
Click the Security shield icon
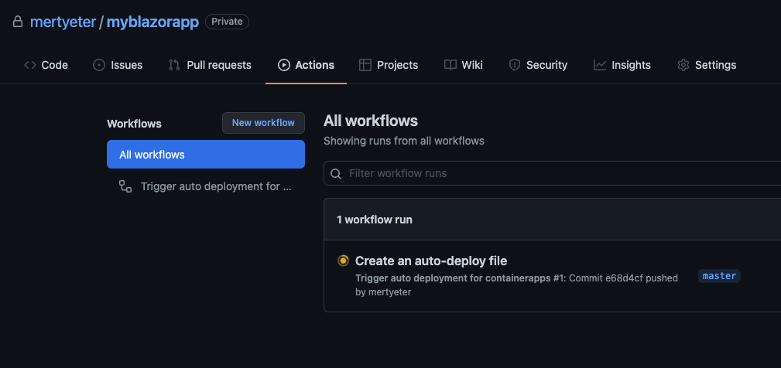point(515,65)
